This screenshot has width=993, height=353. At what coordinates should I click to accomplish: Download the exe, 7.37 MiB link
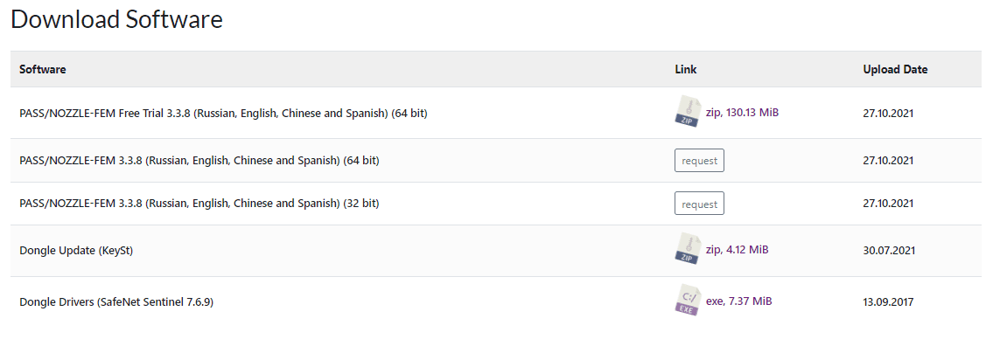[739, 301]
